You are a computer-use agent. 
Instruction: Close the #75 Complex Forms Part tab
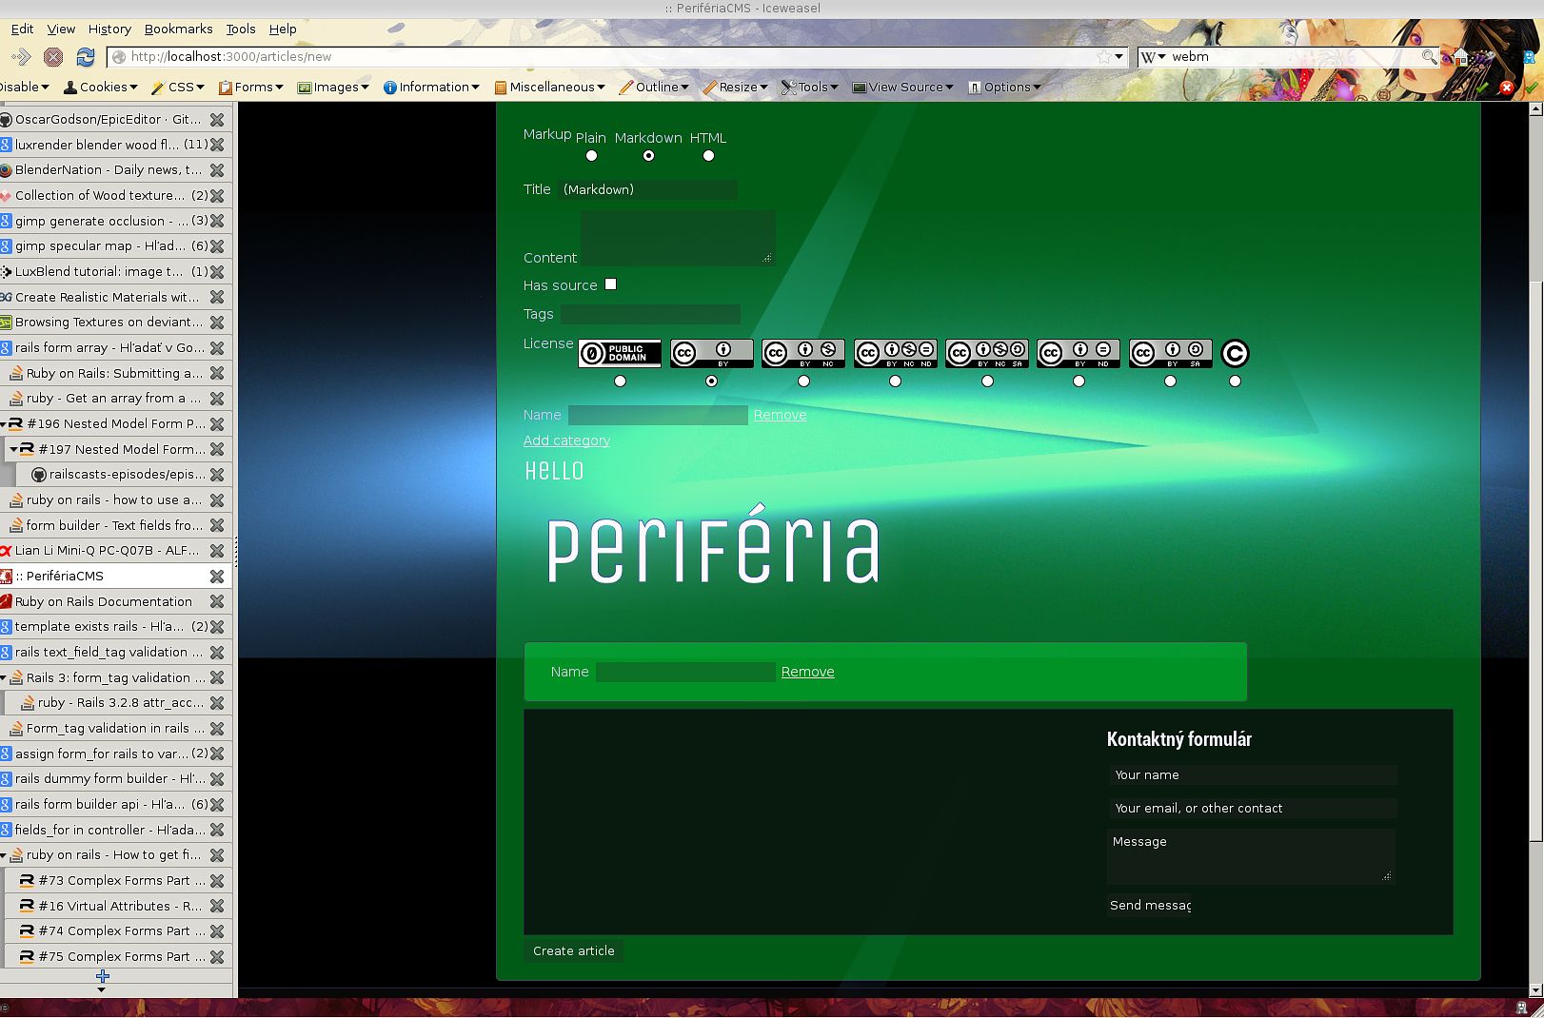[x=217, y=957]
